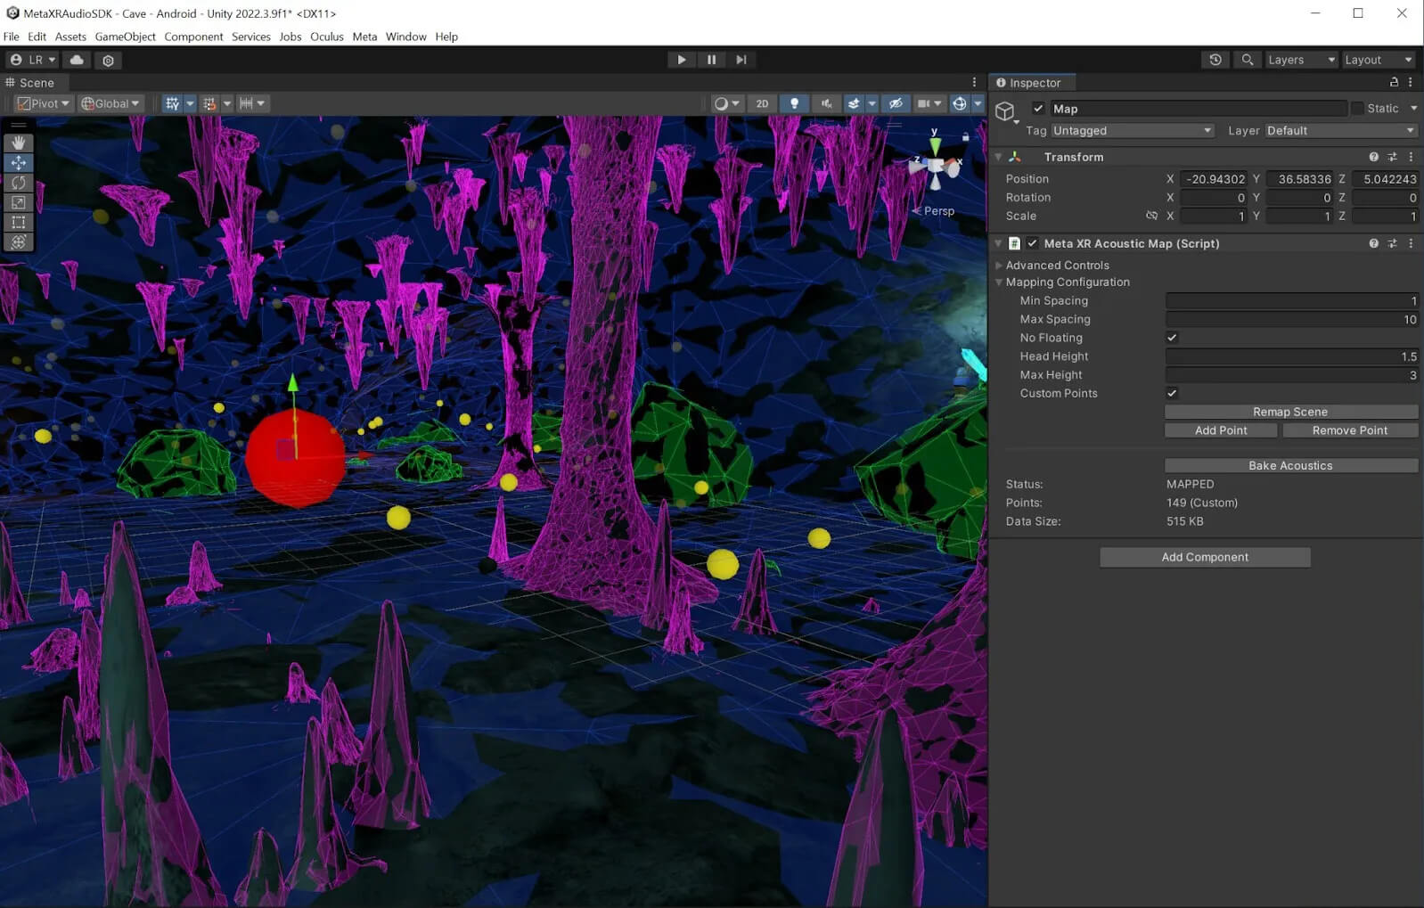1424x908 pixels.
Task: Enable the Static checkbox
Action: pos(1357,109)
